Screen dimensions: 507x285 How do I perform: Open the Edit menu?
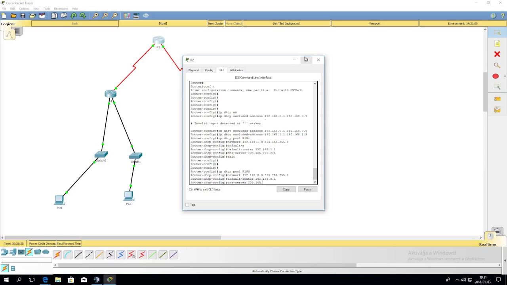coord(13,9)
